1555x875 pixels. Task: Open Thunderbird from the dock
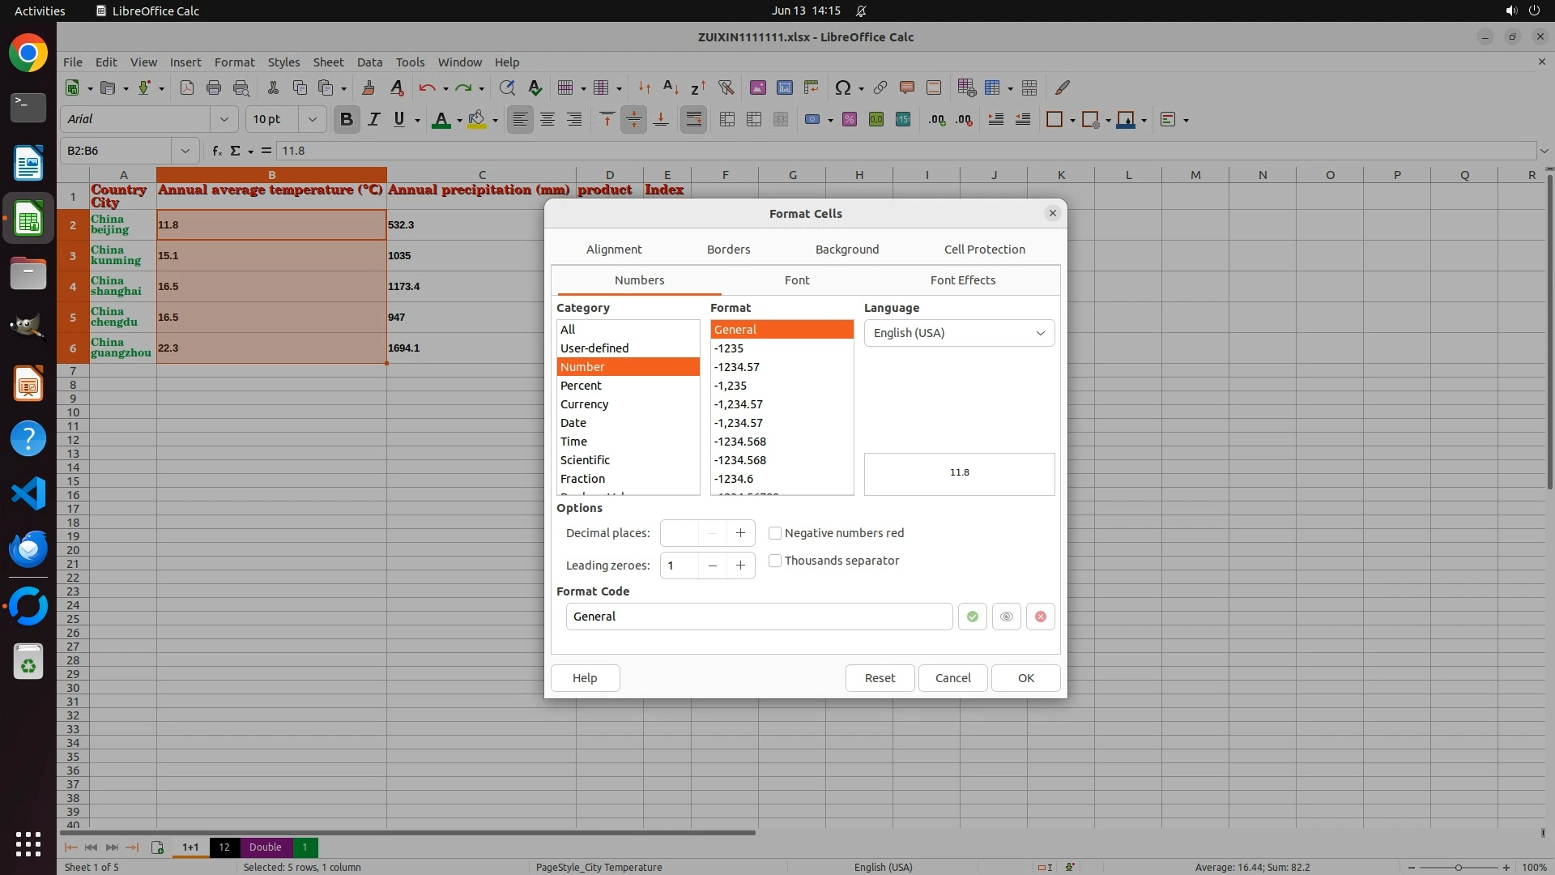pos(28,549)
